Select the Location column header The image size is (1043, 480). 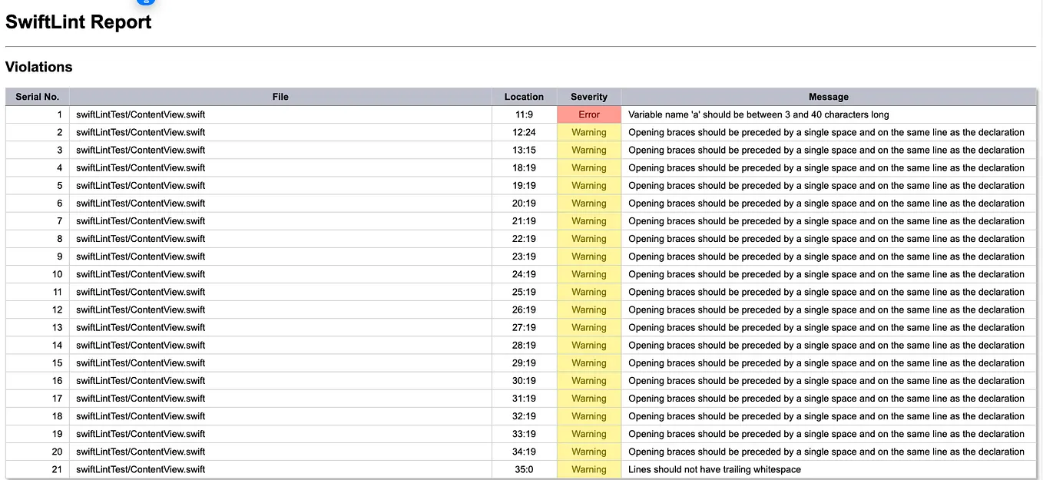(x=524, y=97)
